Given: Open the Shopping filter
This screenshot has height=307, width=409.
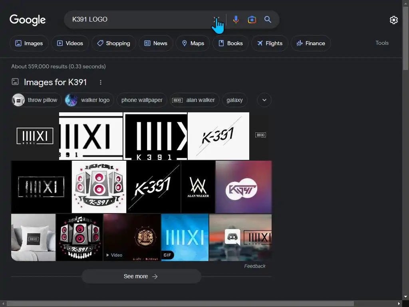Looking at the screenshot, I should pos(113,43).
